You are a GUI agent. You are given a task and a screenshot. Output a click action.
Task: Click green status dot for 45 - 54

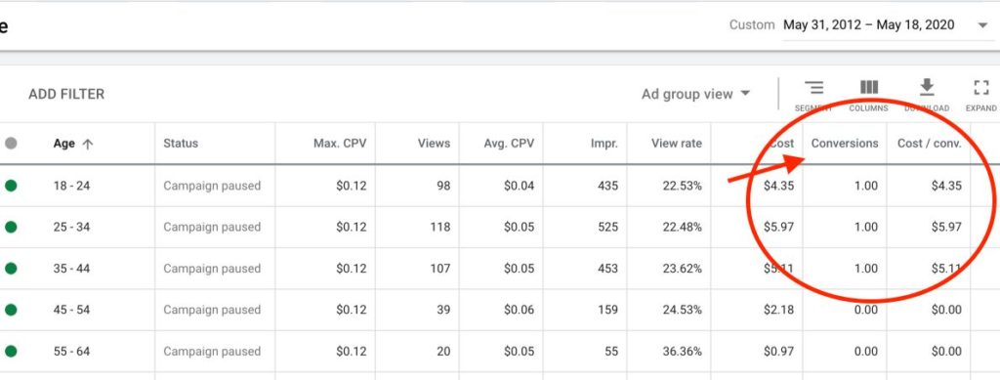[11, 310]
